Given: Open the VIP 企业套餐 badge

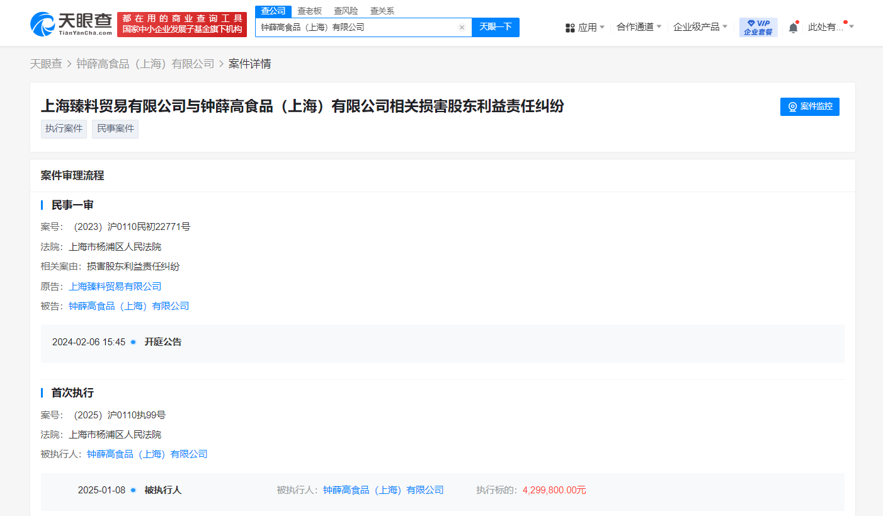Looking at the screenshot, I should pyautogui.click(x=758, y=27).
